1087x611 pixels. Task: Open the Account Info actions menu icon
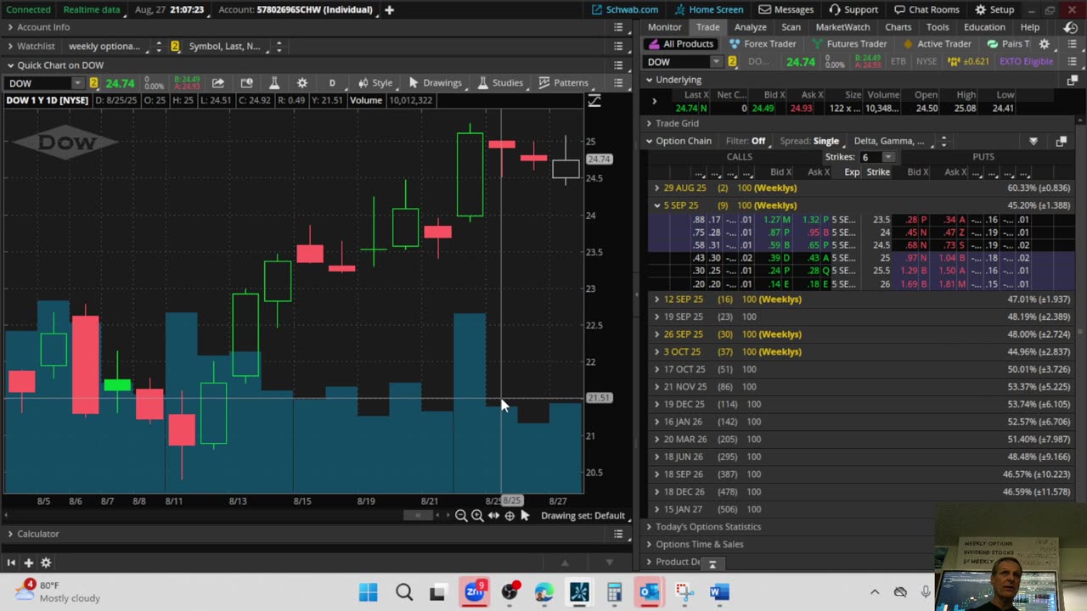click(618, 27)
